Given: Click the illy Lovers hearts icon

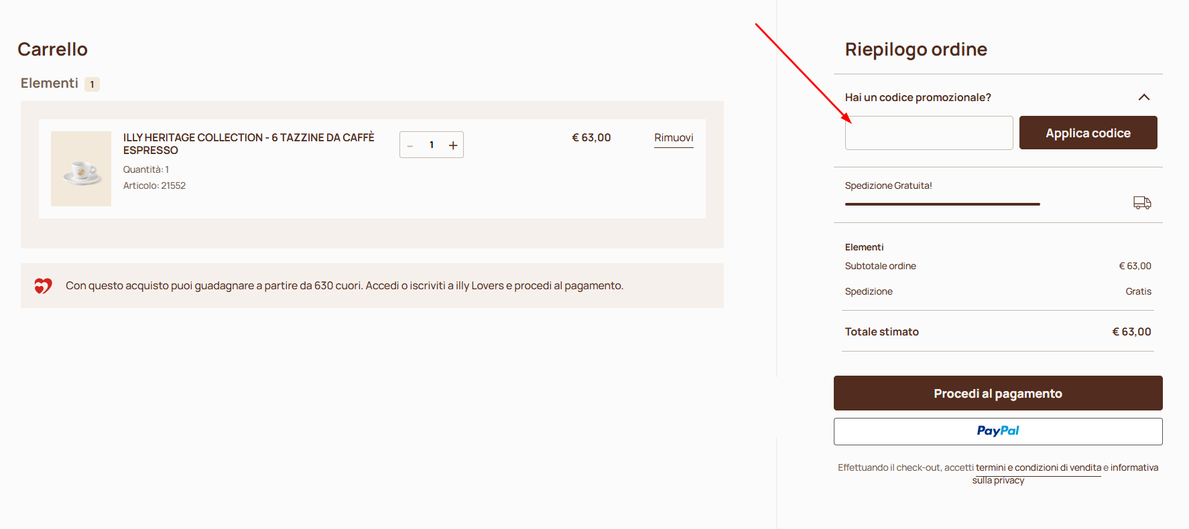Looking at the screenshot, I should [43, 286].
